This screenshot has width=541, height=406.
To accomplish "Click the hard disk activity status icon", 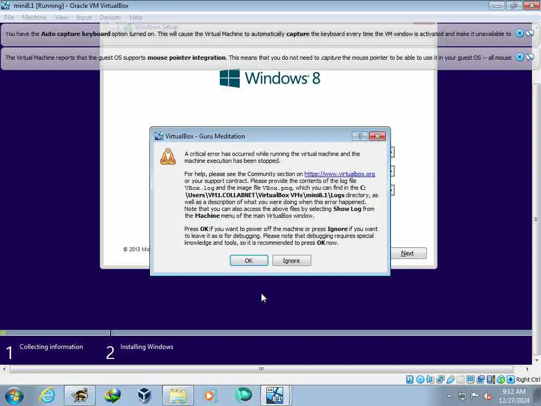I will point(409,380).
